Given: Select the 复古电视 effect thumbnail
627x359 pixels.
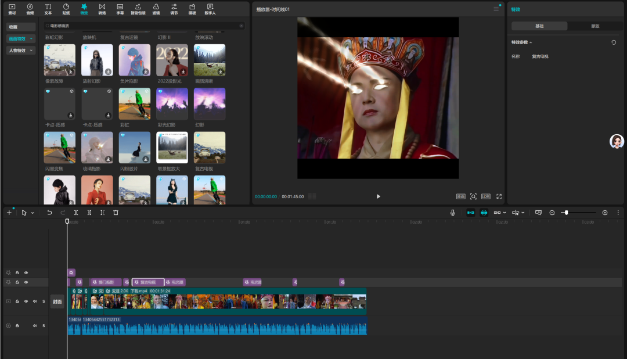Looking at the screenshot, I should pyautogui.click(x=210, y=148).
